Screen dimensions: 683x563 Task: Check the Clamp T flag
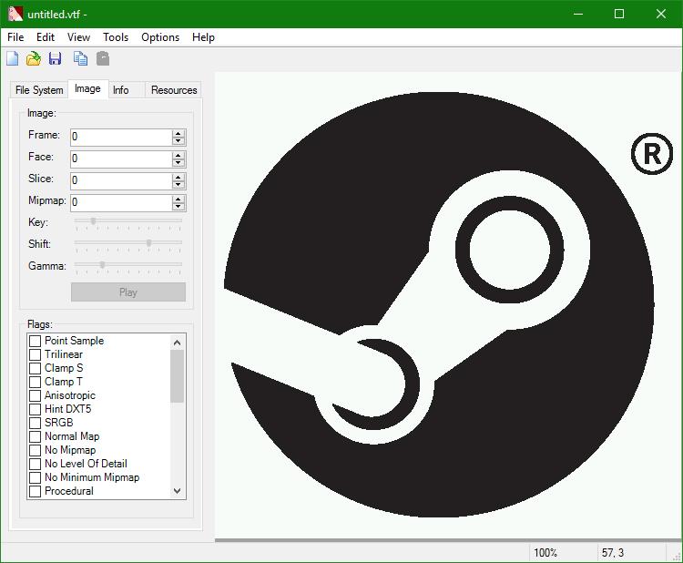[x=35, y=382]
